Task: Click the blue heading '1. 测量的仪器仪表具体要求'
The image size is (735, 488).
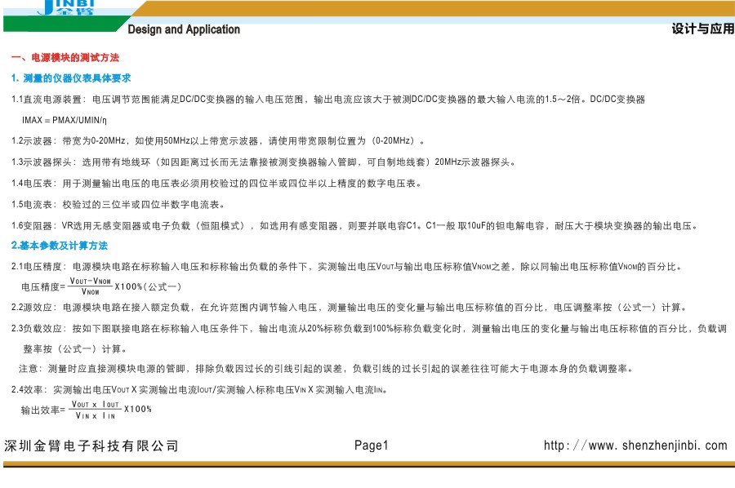Action: click(x=71, y=78)
